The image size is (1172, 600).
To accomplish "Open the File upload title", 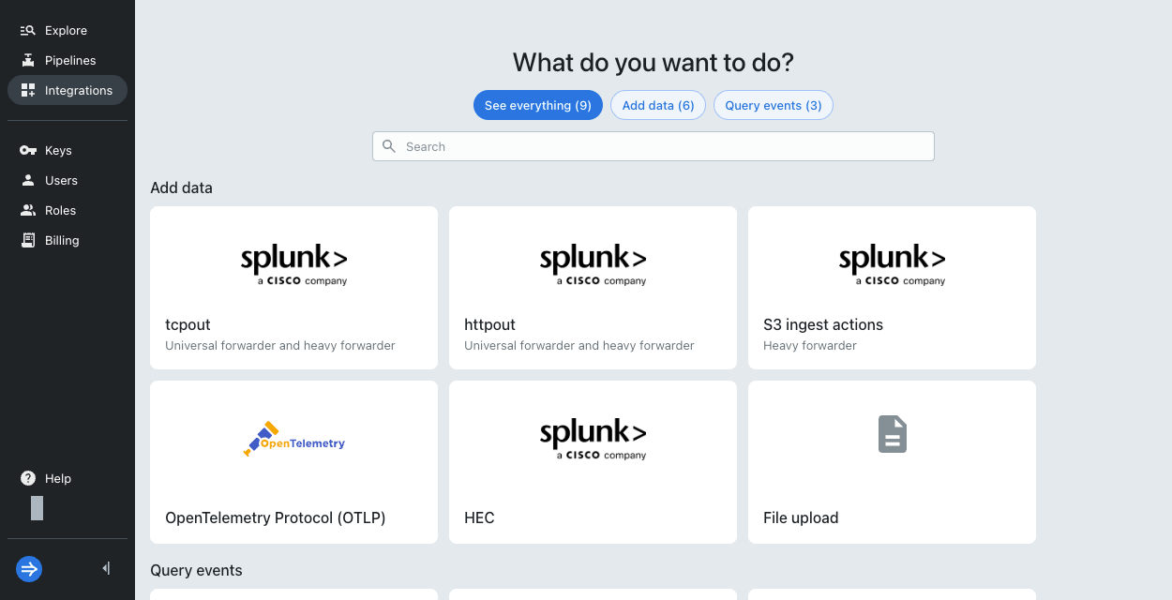I will coord(801,517).
